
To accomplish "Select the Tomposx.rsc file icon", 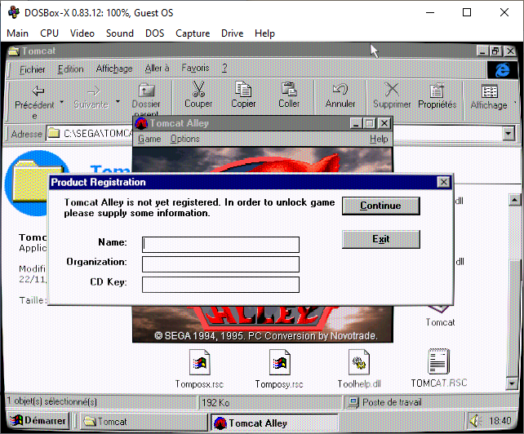I will coord(199,363).
